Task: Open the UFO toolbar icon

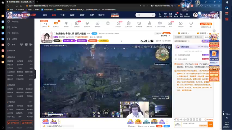Action: pos(160,23)
